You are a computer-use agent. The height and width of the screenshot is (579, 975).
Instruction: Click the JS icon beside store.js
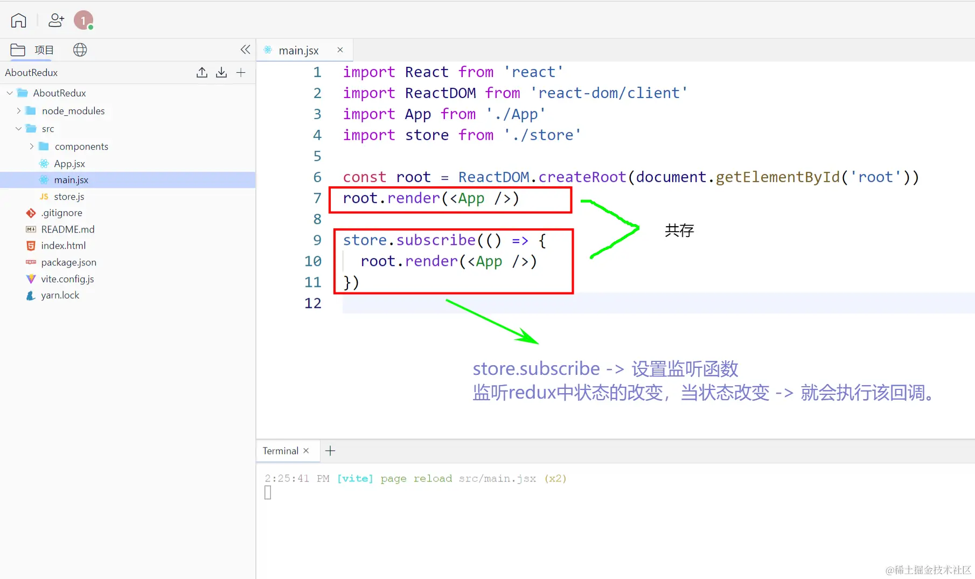[44, 197]
